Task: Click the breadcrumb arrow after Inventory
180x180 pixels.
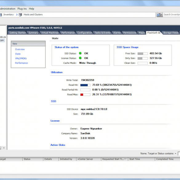Action: pyautogui.click(x=17, y=15)
